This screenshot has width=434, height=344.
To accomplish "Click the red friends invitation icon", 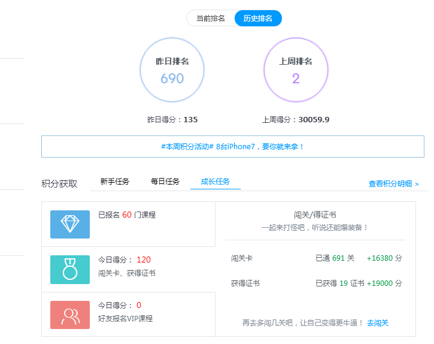I will click(x=70, y=315).
